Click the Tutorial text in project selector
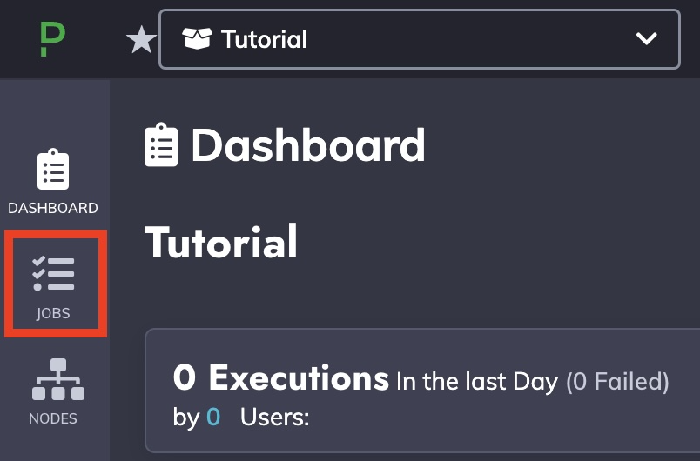Image resolution: width=700 pixels, height=461 pixels. click(264, 39)
